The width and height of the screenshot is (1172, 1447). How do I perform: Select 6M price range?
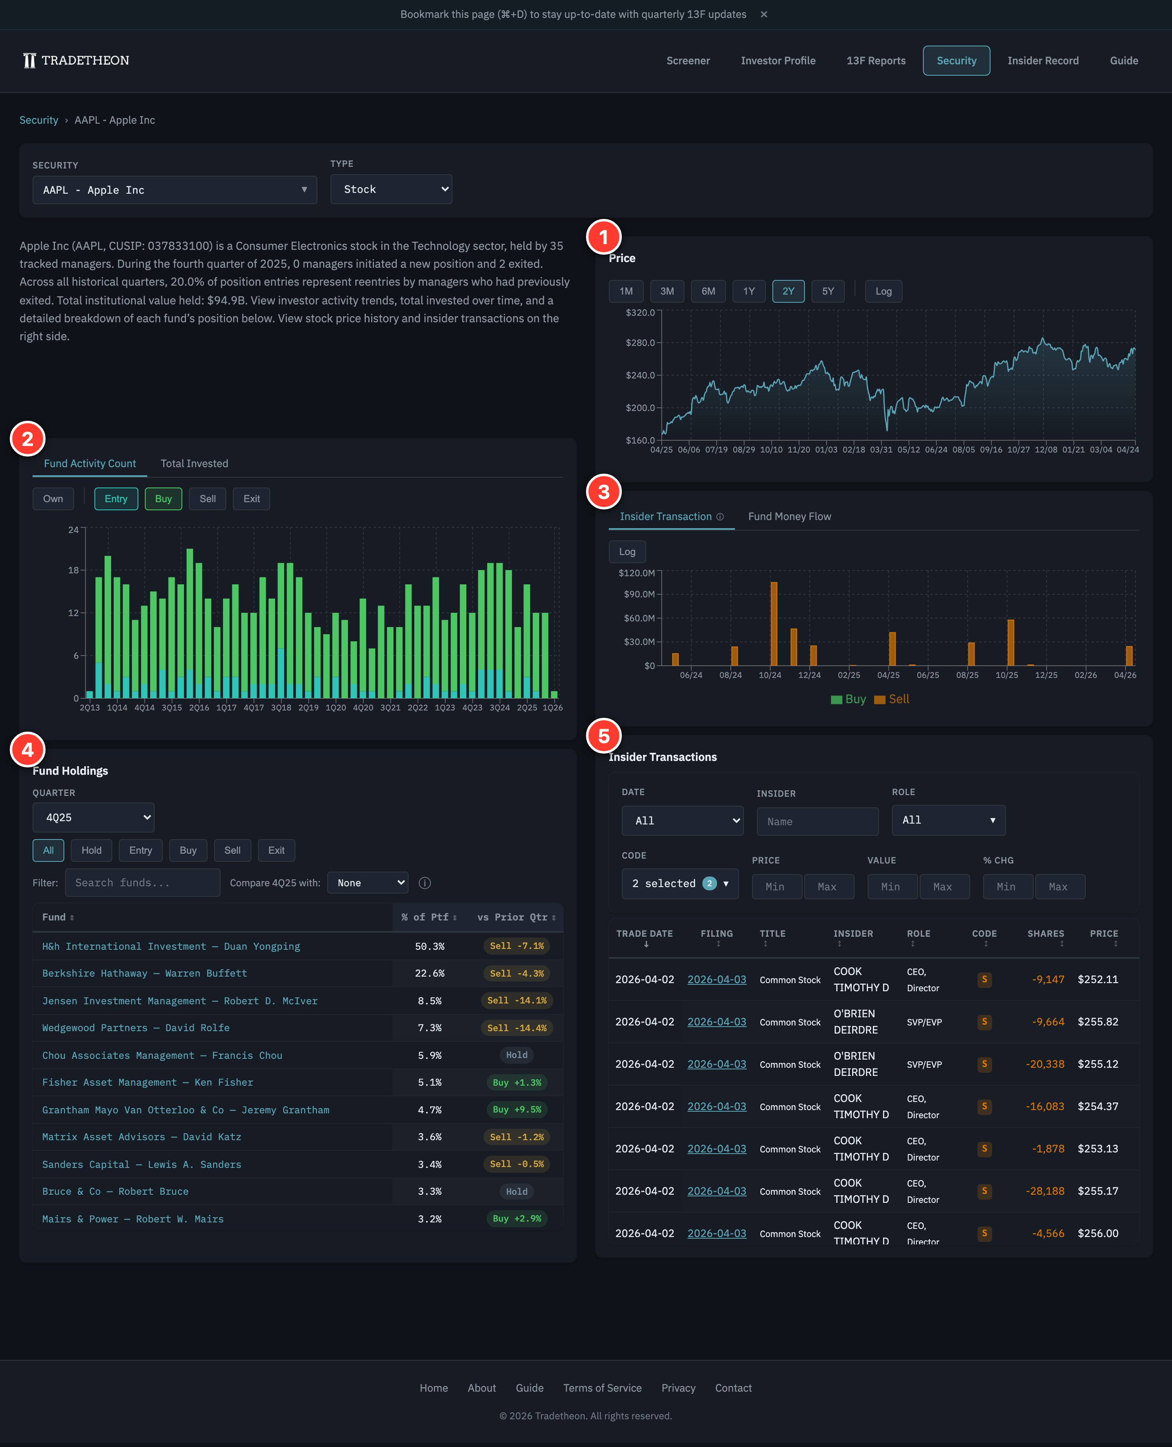pos(708,292)
